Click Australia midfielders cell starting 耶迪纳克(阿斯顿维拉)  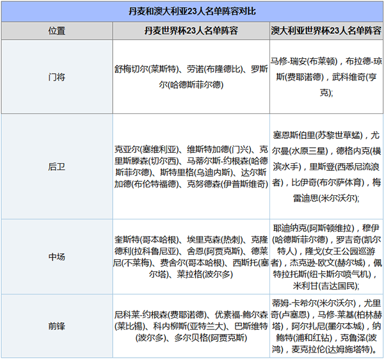coord(326,257)
